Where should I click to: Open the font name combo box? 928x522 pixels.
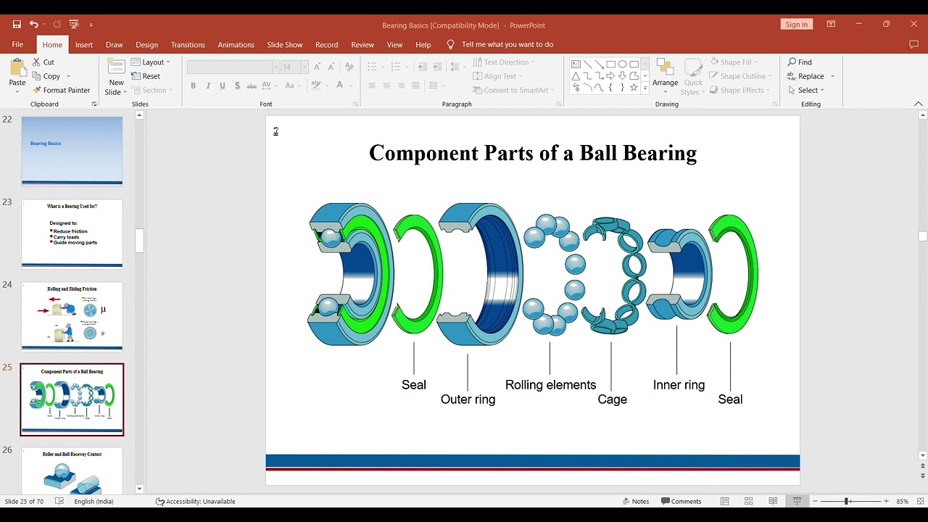pyautogui.click(x=233, y=67)
